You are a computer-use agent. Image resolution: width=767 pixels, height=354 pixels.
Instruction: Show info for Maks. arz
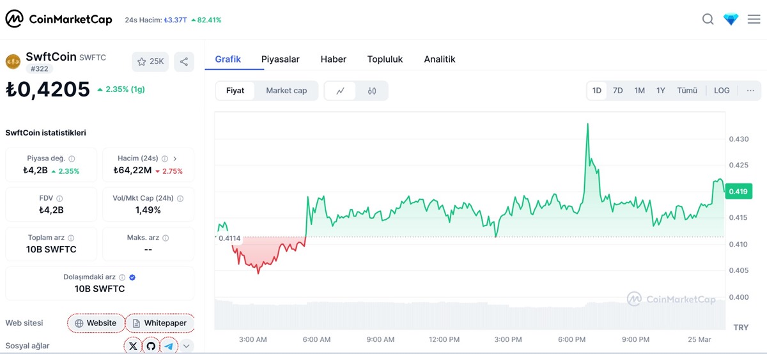tap(166, 238)
